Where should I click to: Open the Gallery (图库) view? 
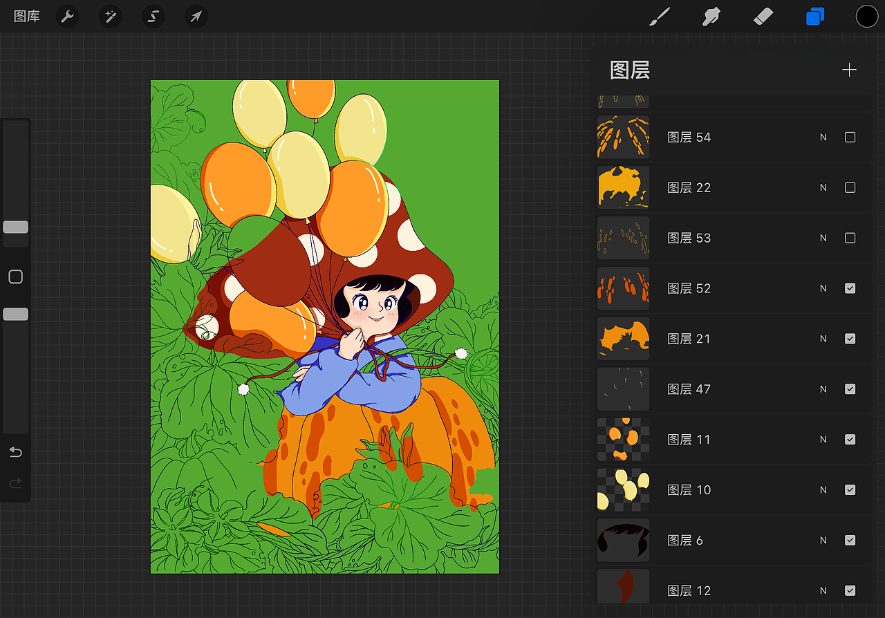point(27,17)
